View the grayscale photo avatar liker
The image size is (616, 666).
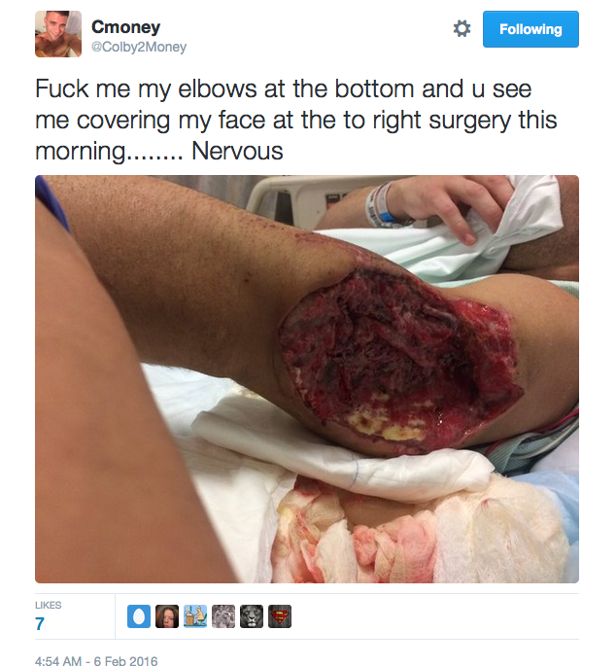pyautogui.click(x=223, y=616)
